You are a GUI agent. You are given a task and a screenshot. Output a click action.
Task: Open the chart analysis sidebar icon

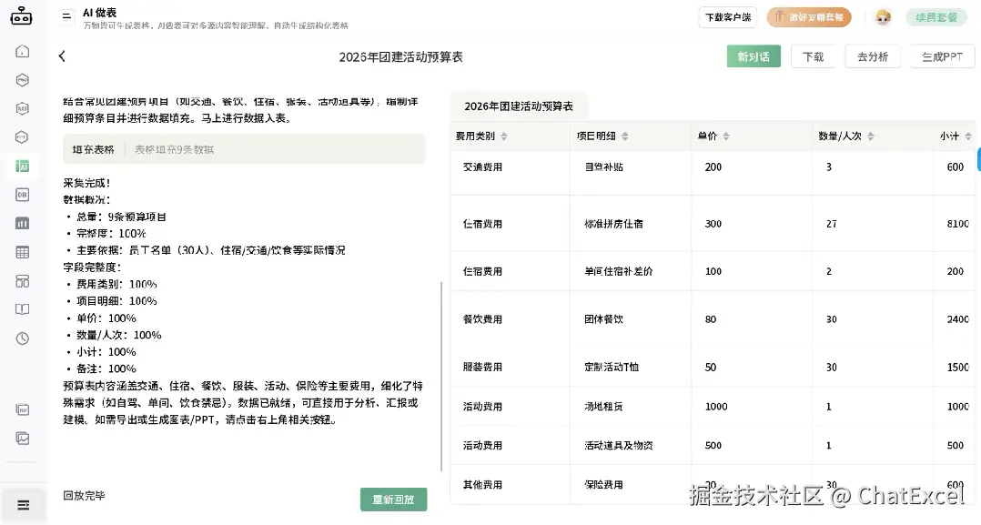coord(23,222)
